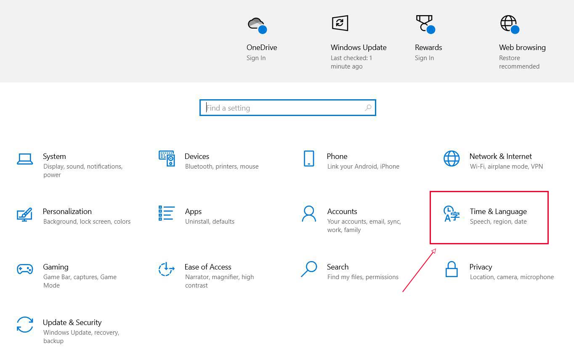Click the Devices keyboard and speaker icon
The image size is (574, 362).
167,158
